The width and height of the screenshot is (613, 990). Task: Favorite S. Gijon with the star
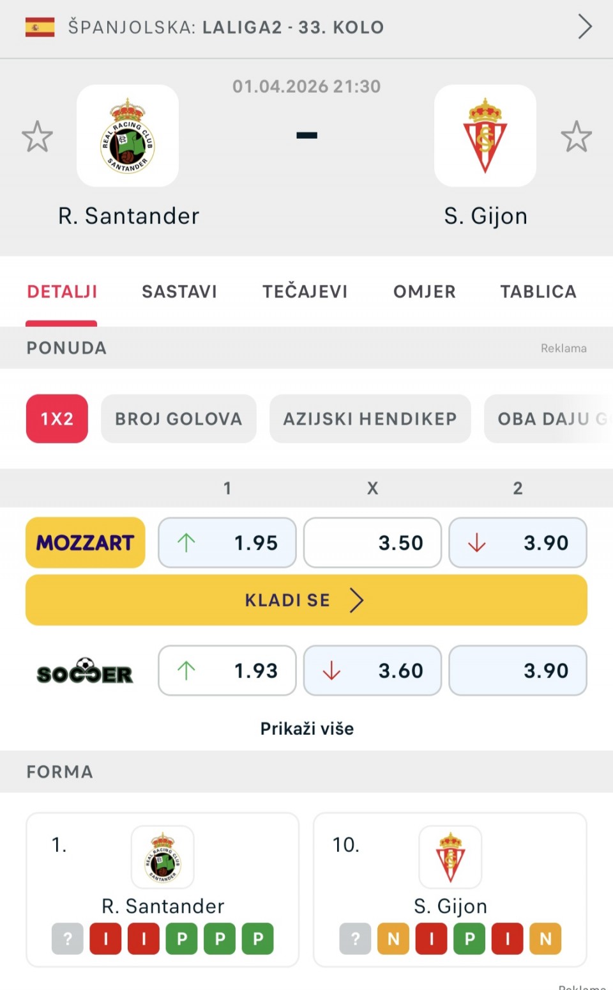[576, 136]
